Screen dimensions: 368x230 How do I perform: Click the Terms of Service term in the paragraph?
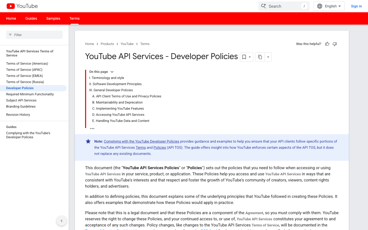tap(265, 225)
